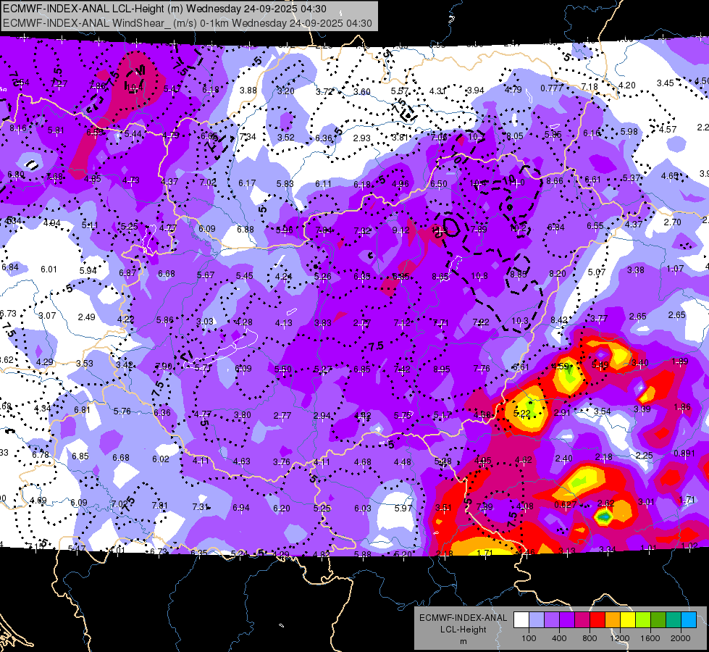Click the wind shear value 0.777
The image size is (709, 652).
pos(552,88)
